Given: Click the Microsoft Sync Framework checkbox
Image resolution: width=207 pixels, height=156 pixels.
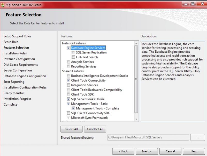Looking at the screenshot, I should coord(68,118).
